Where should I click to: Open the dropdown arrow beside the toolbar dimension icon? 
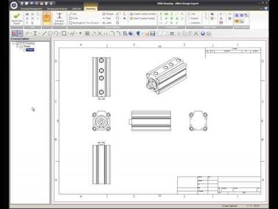click(39, 34)
